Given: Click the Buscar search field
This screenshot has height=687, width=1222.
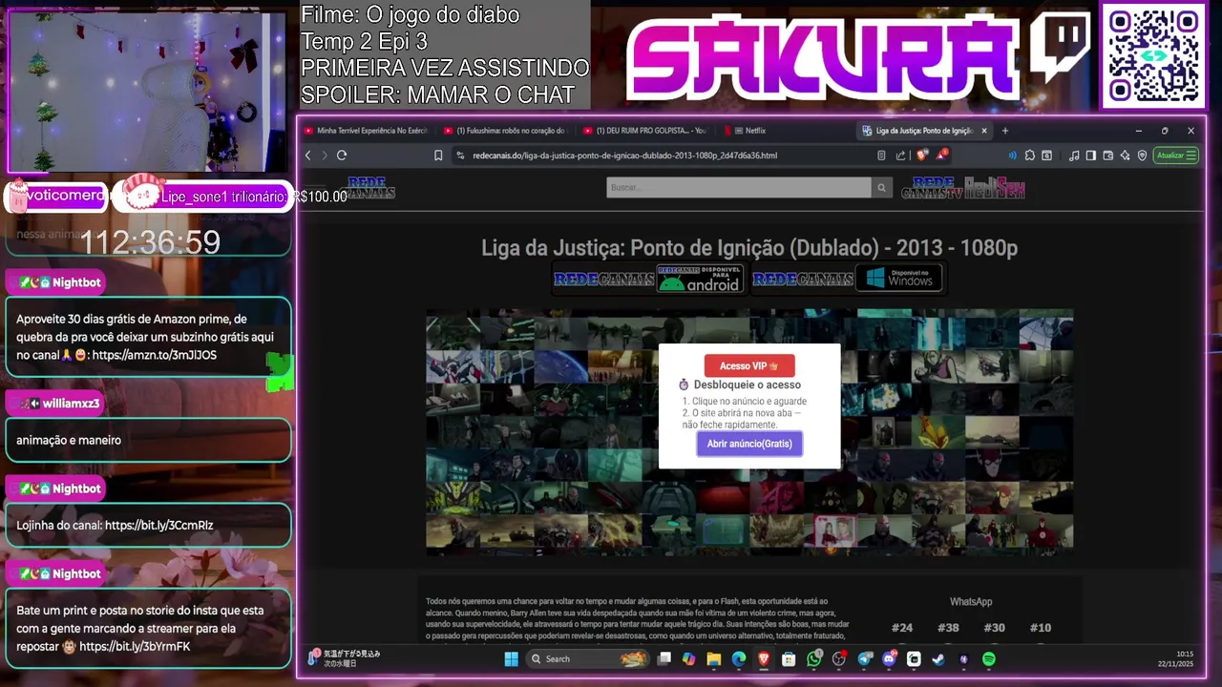Looking at the screenshot, I should 739,188.
